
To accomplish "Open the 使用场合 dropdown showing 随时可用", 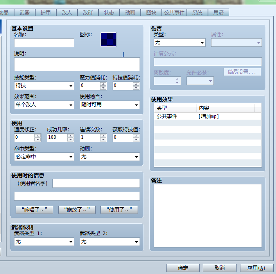I will (x=110, y=105).
